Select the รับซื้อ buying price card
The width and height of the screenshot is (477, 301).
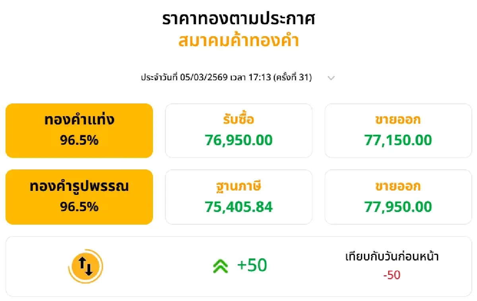[238, 130]
